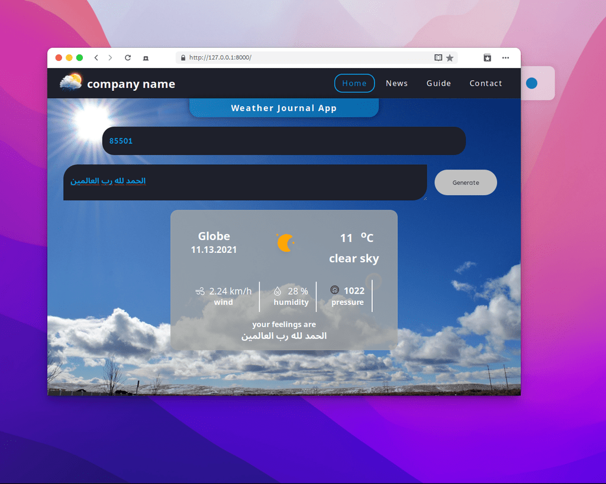Open reader view icon in address bar

point(439,57)
